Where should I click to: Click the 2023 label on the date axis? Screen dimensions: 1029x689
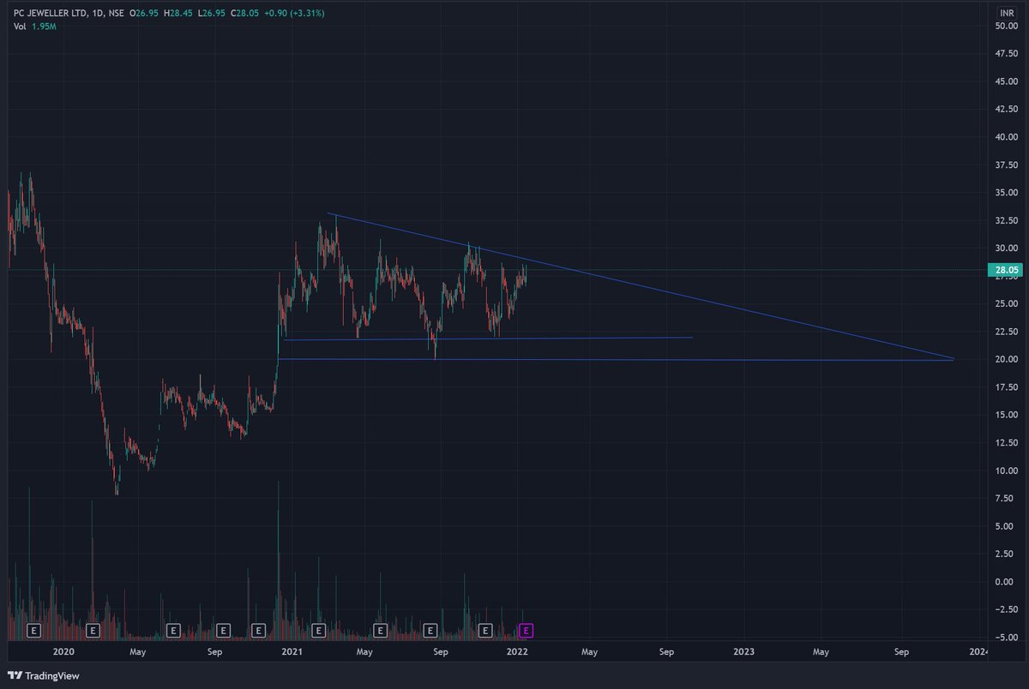point(743,652)
